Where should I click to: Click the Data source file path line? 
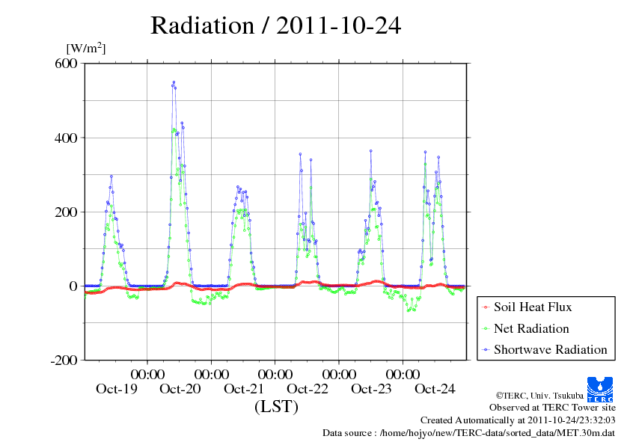coord(468,433)
